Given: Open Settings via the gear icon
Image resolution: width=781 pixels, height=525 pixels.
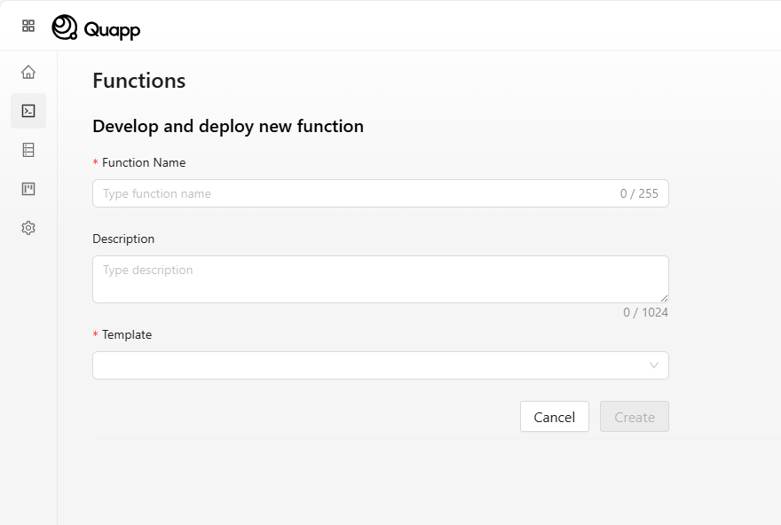Looking at the screenshot, I should tap(28, 228).
